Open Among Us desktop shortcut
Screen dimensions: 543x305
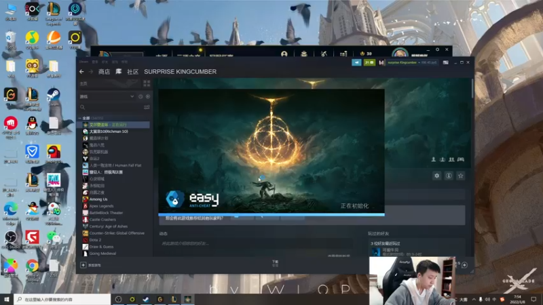(54, 154)
